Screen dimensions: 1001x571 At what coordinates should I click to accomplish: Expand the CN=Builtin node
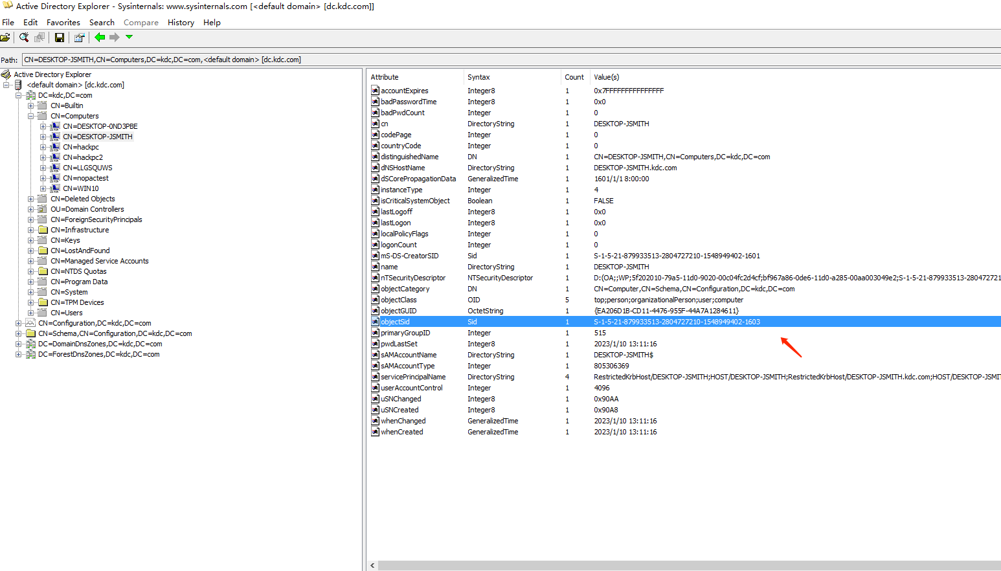30,106
